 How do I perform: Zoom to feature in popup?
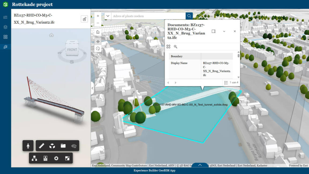coord(176,47)
